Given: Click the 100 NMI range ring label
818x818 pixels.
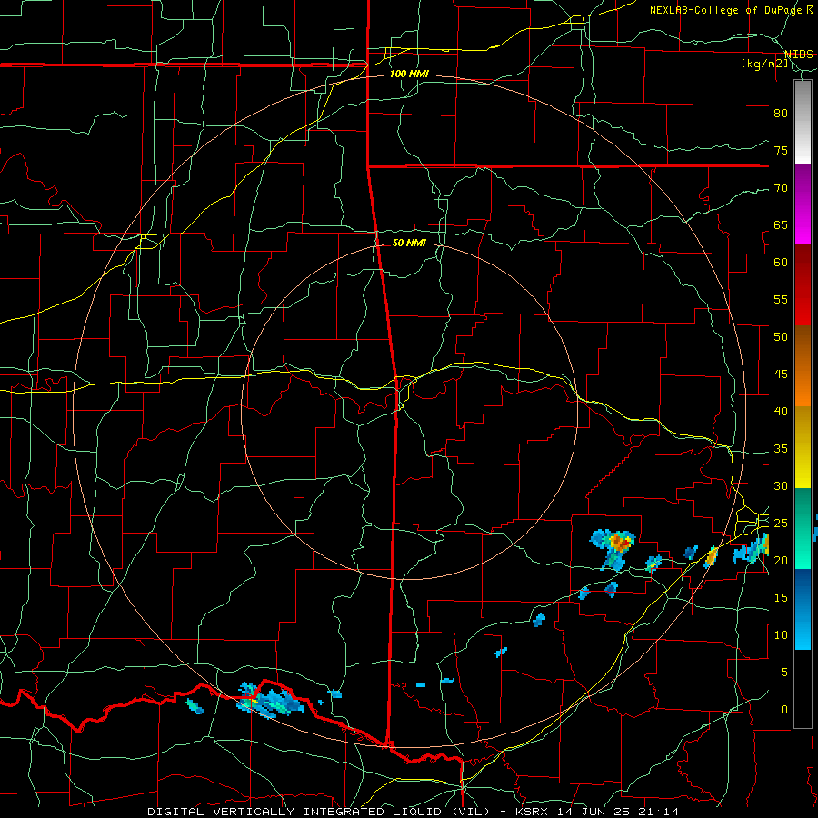Looking at the screenshot, I should point(409,74).
